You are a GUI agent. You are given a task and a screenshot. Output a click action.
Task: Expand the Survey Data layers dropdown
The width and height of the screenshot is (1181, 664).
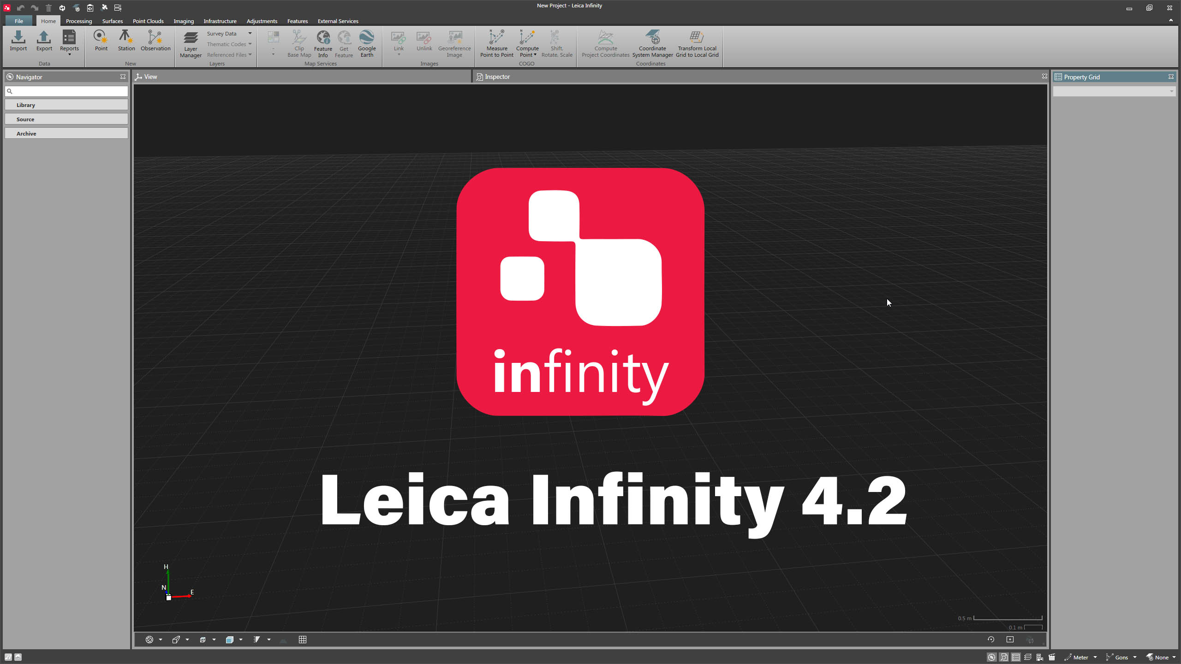point(250,33)
